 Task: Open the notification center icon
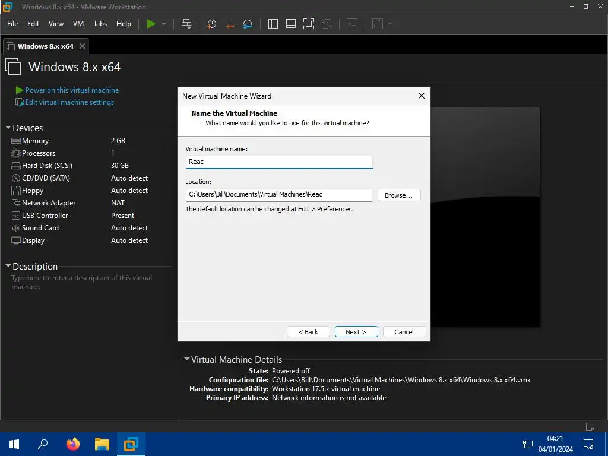pyautogui.click(x=588, y=444)
